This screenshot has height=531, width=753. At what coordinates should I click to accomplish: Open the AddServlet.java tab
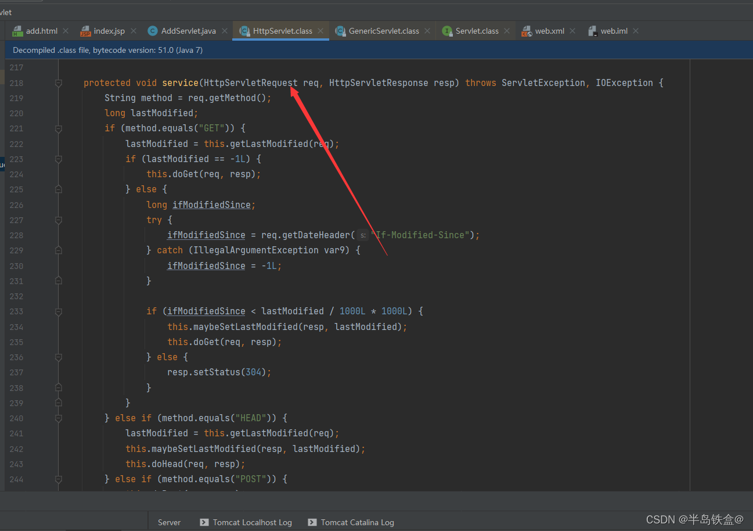[x=188, y=31]
